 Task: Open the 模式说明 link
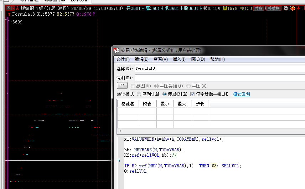(x=241, y=94)
